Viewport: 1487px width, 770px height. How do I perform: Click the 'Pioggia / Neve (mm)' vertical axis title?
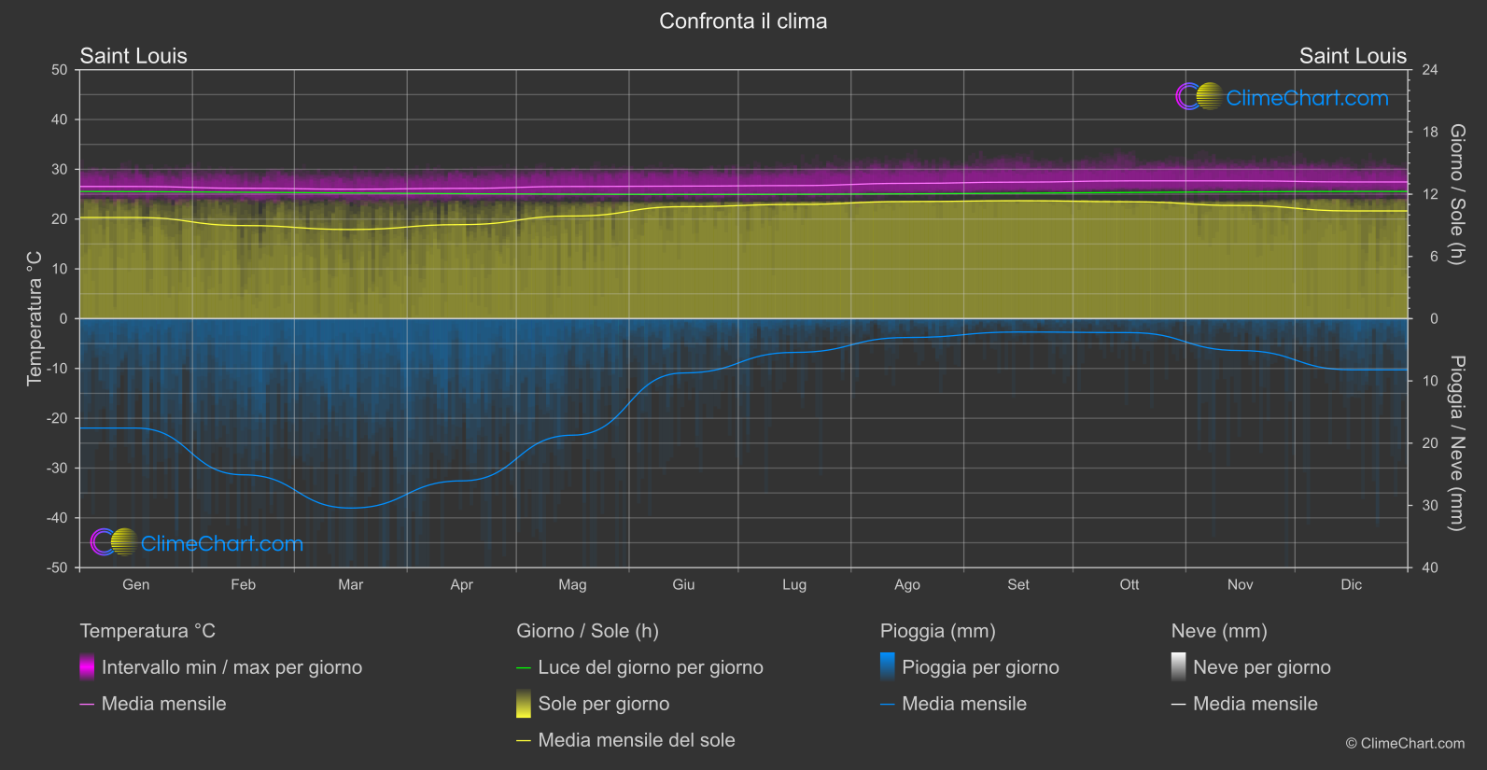click(1456, 443)
